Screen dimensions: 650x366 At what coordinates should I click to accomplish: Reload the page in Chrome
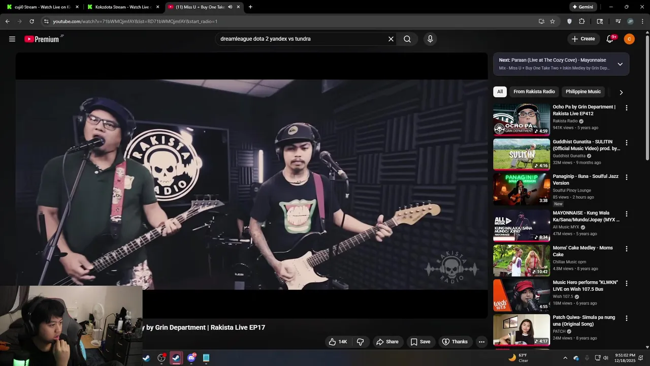[x=31, y=21]
